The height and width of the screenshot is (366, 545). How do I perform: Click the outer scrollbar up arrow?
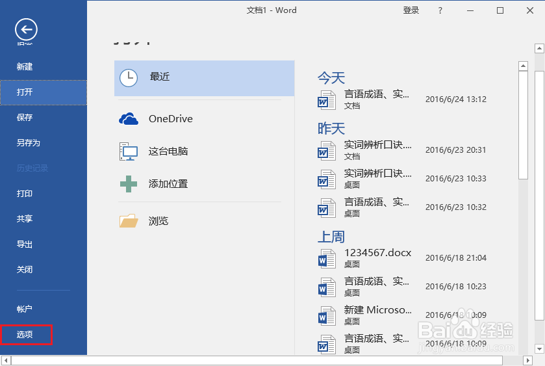click(x=539, y=48)
